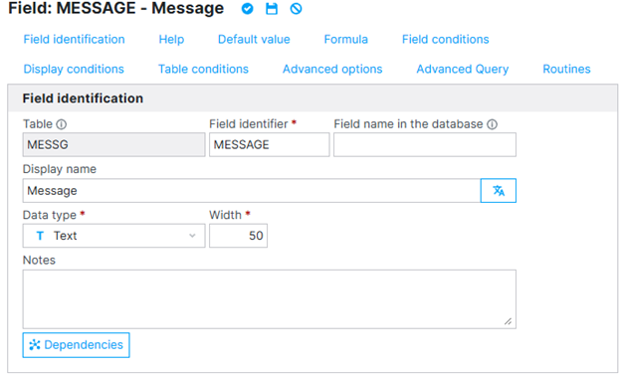The height and width of the screenshot is (374, 621).
Task: Select the Routines tab
Action: tap(566, 69)
